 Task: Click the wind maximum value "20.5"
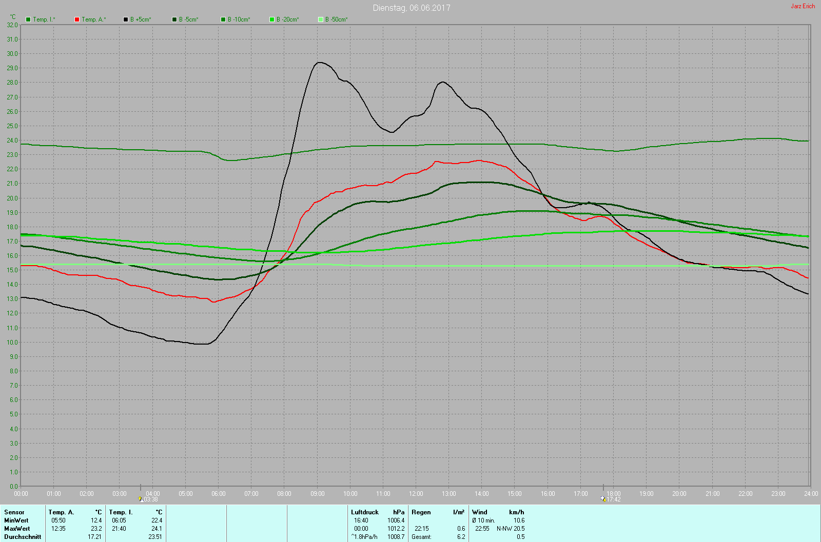point(519,529)
